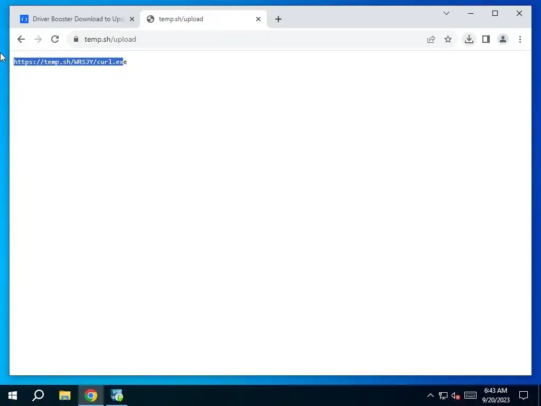The image size is (541, 406).
Task: Minimize the Chrome window
Action: [471, 13]
